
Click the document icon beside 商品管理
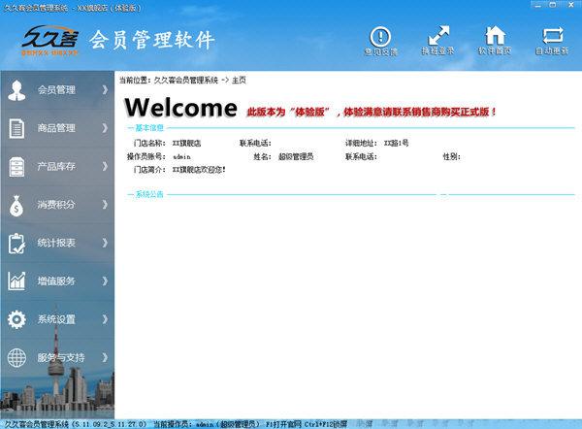[x=16, y=128]
